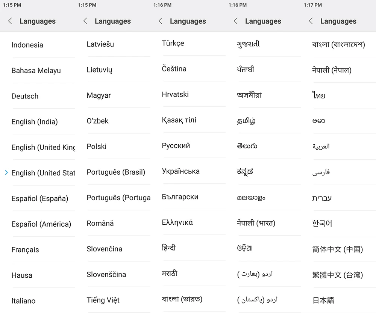Tap back arrow in second Languages screen
This screenshot has width=376, height=313.
pos(85,21)
